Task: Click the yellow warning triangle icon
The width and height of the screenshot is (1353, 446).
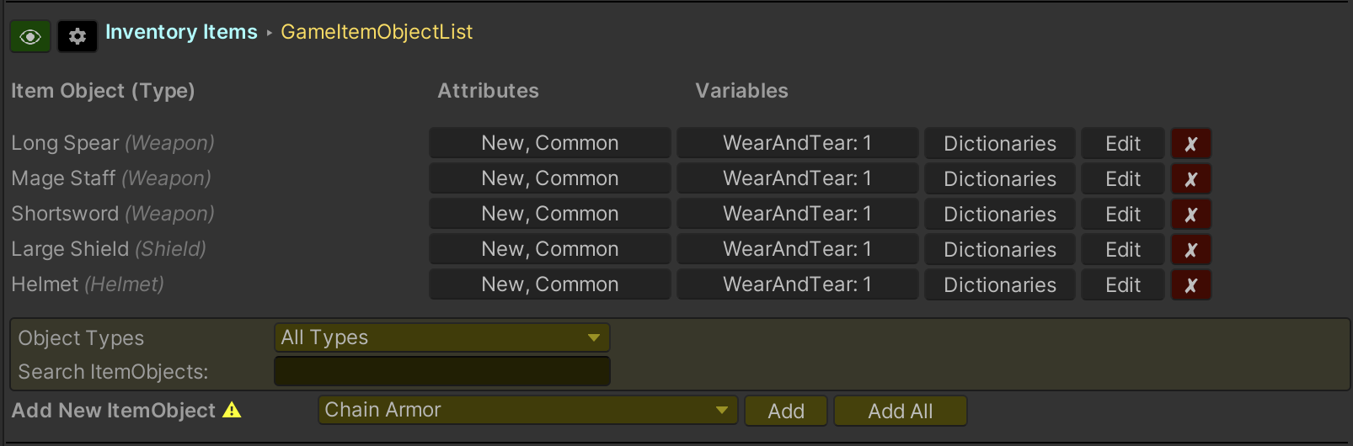Action: pyautogui.click(x=232, y=411)
